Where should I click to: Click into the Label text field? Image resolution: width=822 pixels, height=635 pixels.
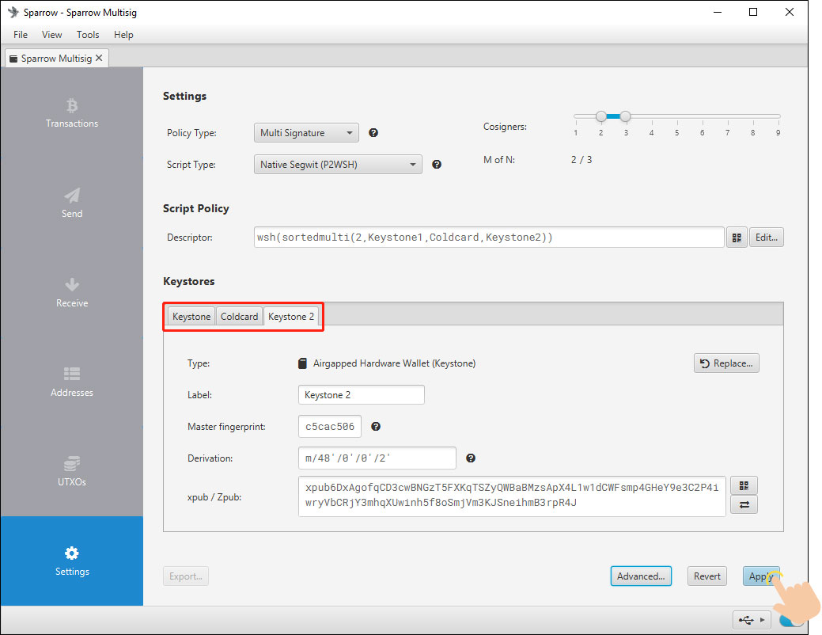361,395
